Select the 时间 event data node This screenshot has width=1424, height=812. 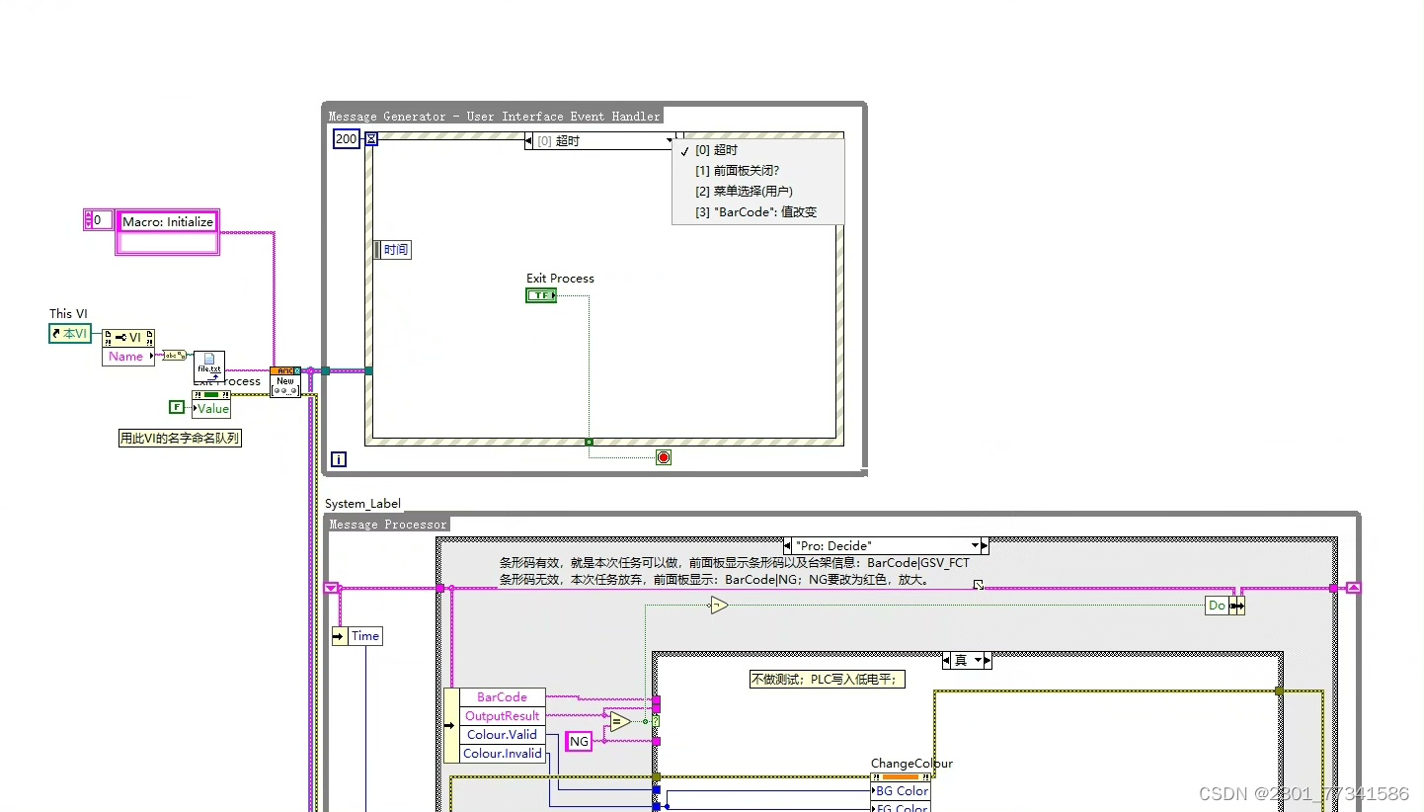point(392,249)
